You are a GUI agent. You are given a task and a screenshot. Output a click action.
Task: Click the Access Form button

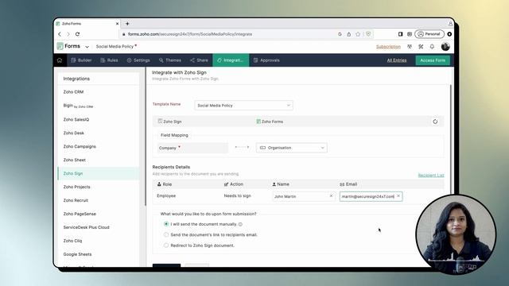(433, 60)
